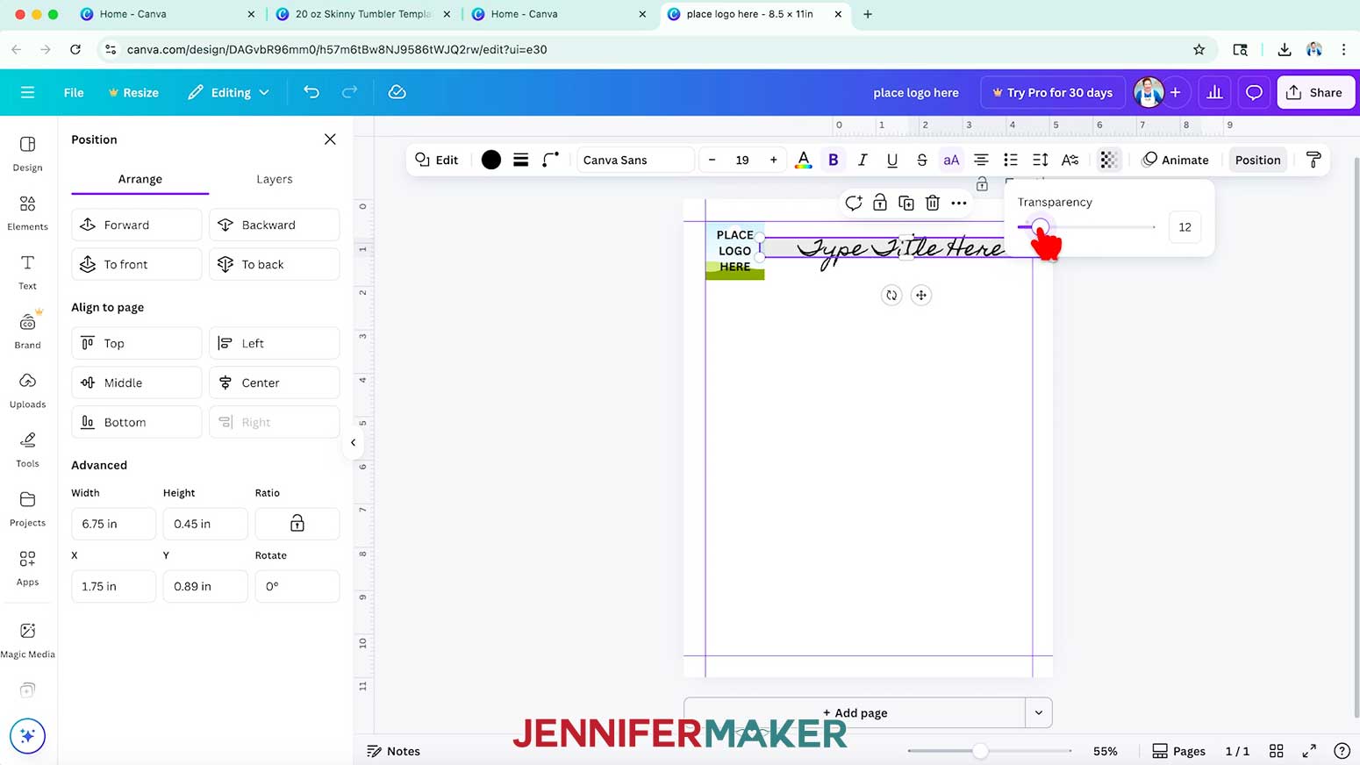This screenshot has height=765, width=1360.
Task: Open the Brand sidebar panel
Action: click(x=27, y=331)
